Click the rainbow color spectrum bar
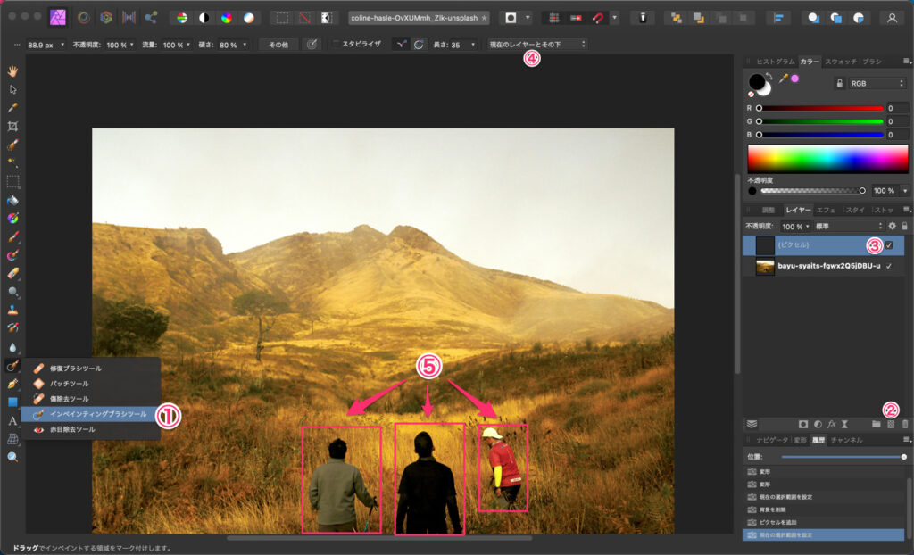 [x=827, y=158]
